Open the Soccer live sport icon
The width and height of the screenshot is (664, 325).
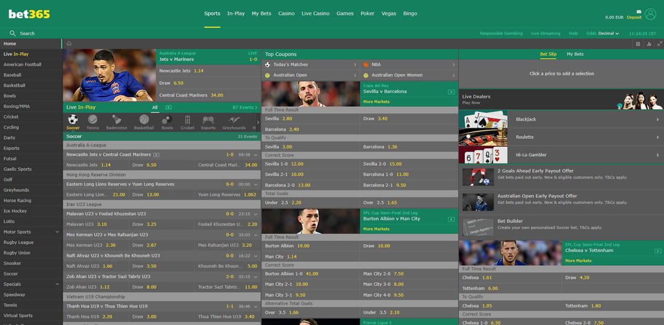point(73,120)
